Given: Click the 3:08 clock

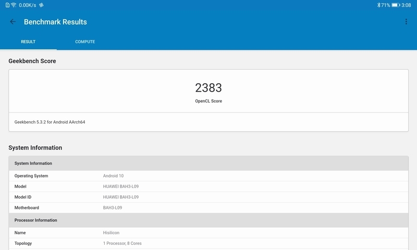Looking at the screenshot, I should click(406, 5).
